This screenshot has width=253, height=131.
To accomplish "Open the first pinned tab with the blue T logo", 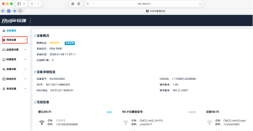I will [x=3, y=11].
